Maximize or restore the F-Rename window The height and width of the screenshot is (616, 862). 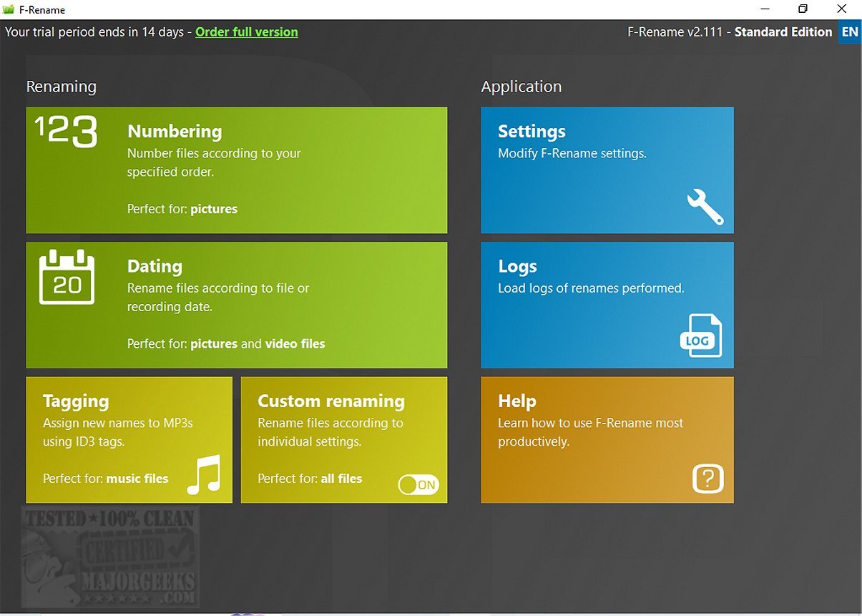(803, 9)
